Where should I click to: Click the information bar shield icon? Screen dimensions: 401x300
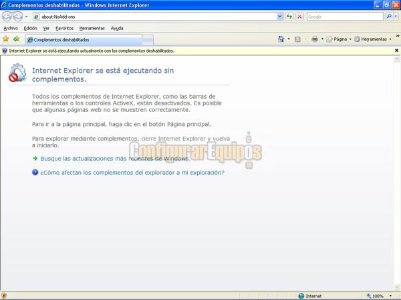coord(5,51)
